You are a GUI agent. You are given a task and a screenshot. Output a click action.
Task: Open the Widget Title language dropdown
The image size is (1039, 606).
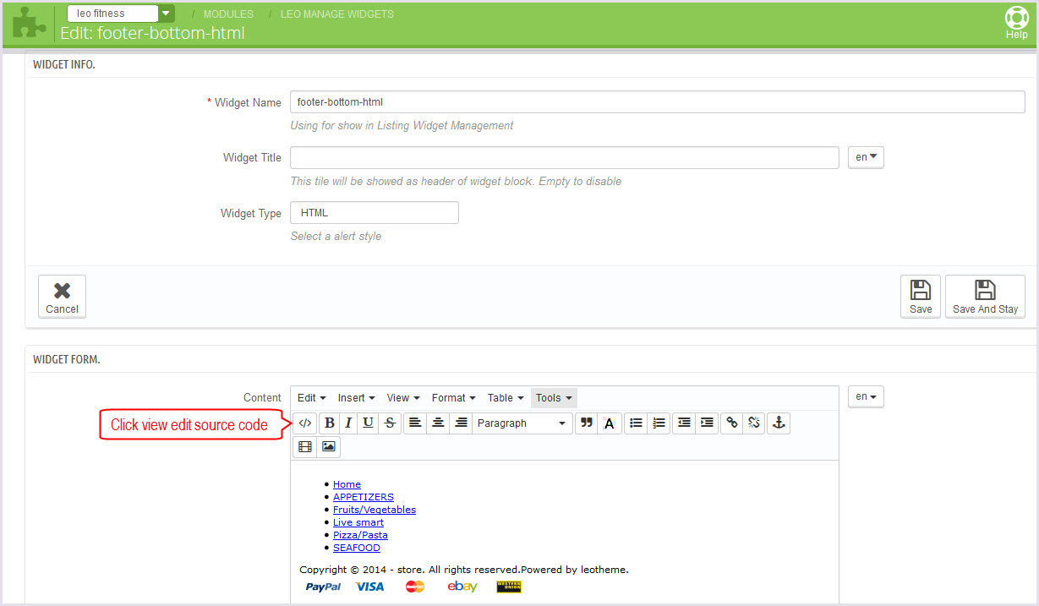(x=866, y=157)
